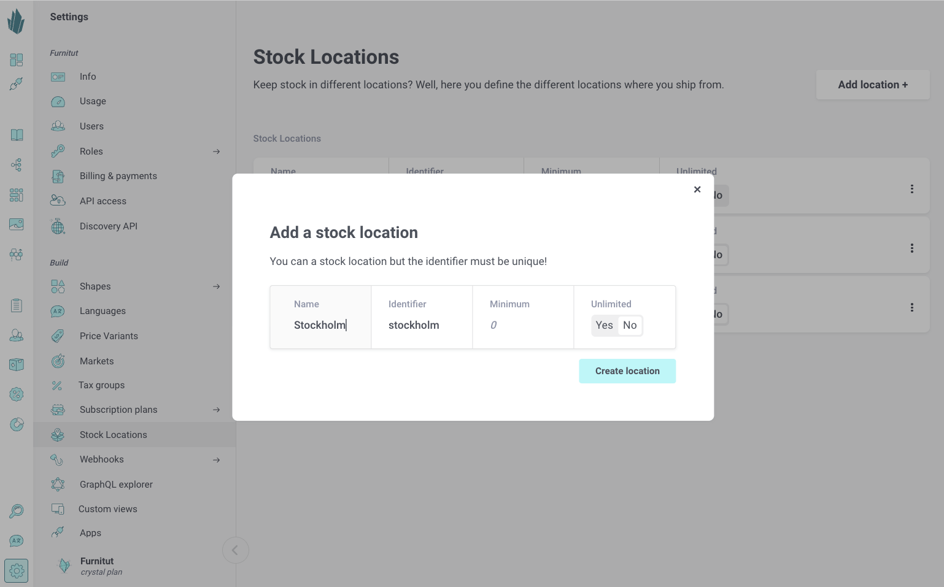Select the Price Variants tag icon
Image resolution: width=944 pixels, height=587 pixels.
point(58,336)
